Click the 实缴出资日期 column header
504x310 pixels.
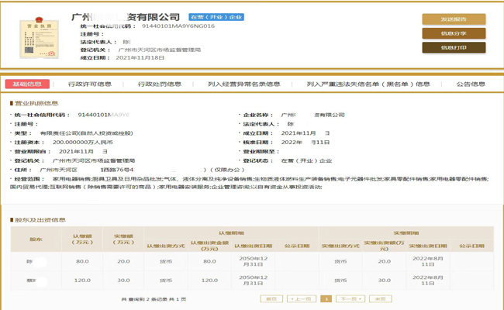(428, 246)
